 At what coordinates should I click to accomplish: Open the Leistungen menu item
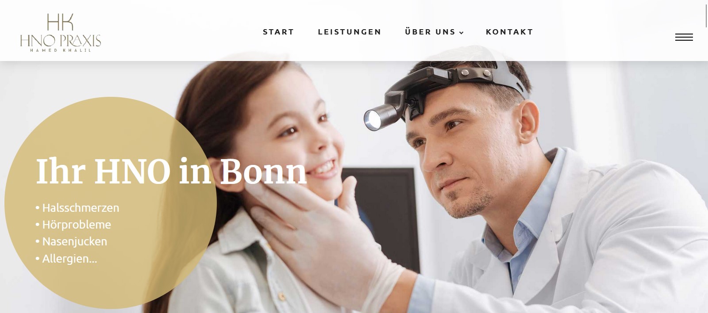coord(350,32)
